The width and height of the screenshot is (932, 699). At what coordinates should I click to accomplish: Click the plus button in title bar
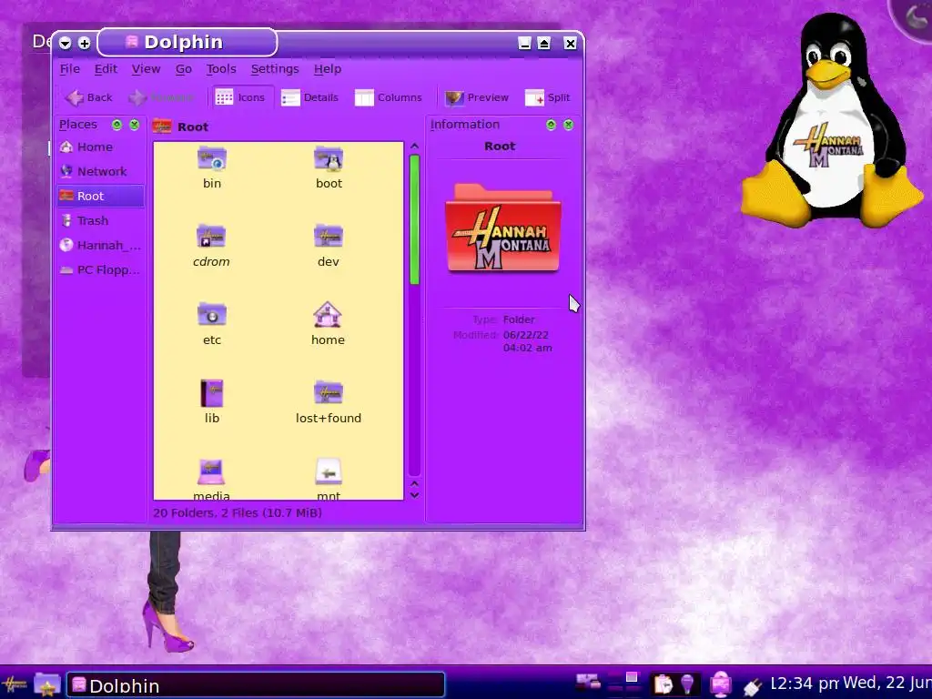[85, 44]
